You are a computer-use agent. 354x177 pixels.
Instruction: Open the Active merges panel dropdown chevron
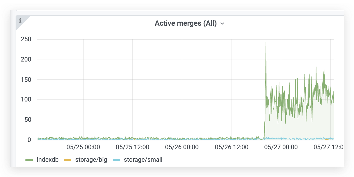tap(222, 23)
